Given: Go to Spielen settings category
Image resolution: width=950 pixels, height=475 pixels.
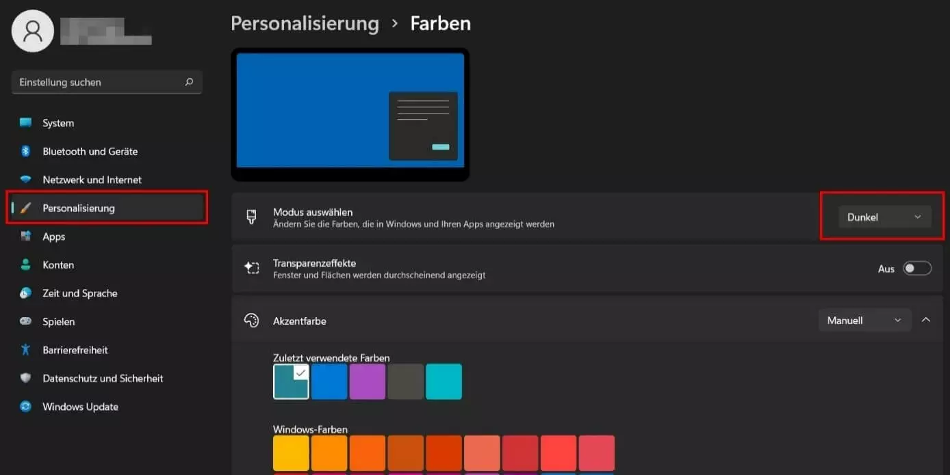Looking at the screenshot, I should coord(59,321).
